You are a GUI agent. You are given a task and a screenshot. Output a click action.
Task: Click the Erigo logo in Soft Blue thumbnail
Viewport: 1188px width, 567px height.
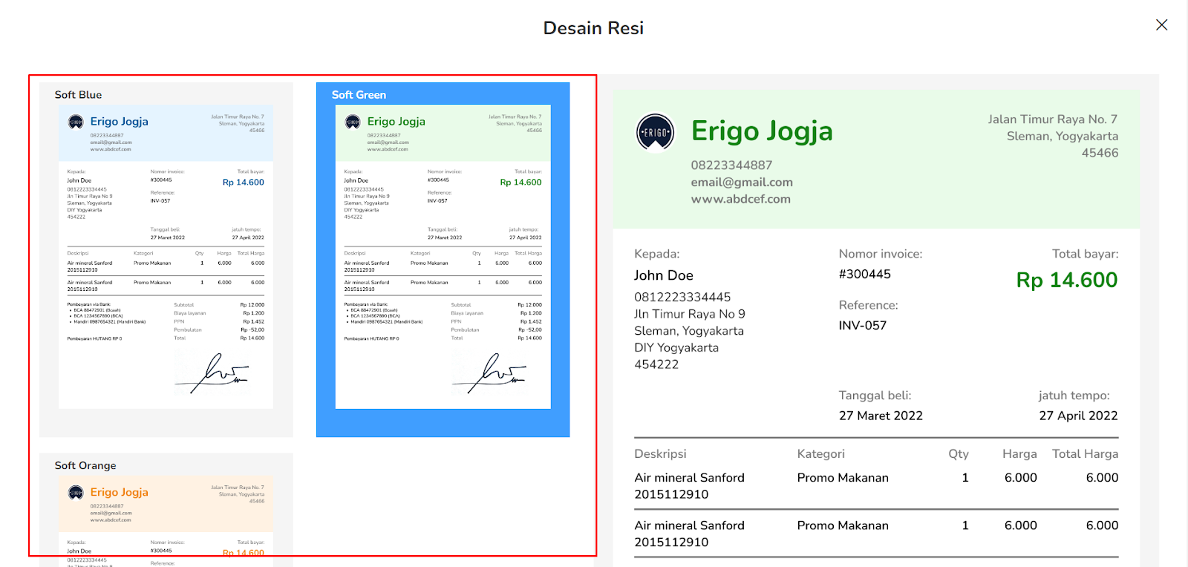tap(76, 122)
